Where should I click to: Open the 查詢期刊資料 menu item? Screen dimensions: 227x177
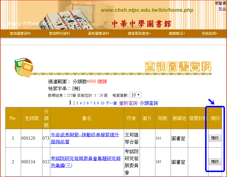59,34
